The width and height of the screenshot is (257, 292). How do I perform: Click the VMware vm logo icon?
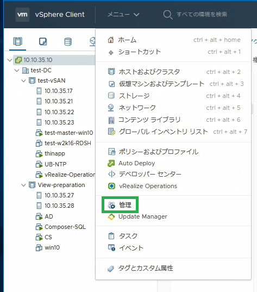(22, 15)
